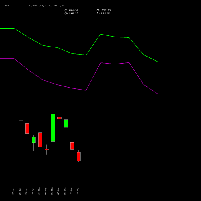Select the green candlestick for 30 Apr

click(34, 140)
